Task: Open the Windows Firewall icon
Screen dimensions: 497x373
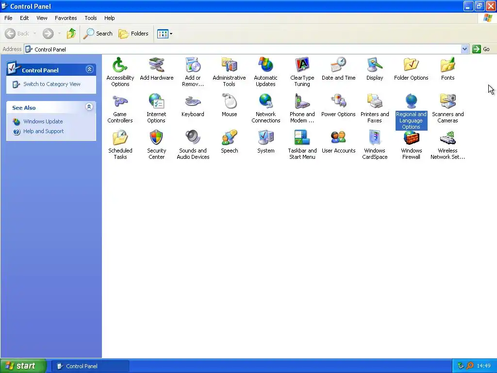Action: click(411, 137)
